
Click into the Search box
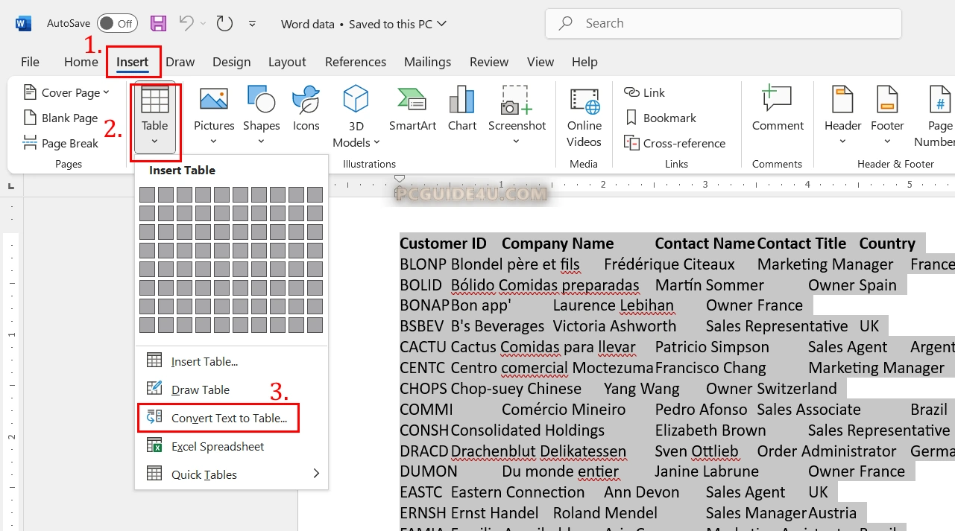click(723, 24)
